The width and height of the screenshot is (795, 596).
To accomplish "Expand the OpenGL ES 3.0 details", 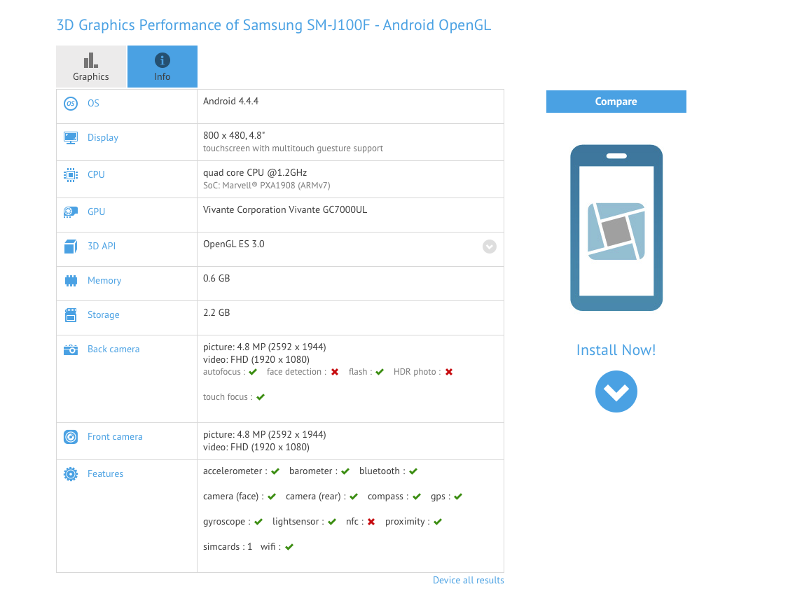I will [490, 247].
